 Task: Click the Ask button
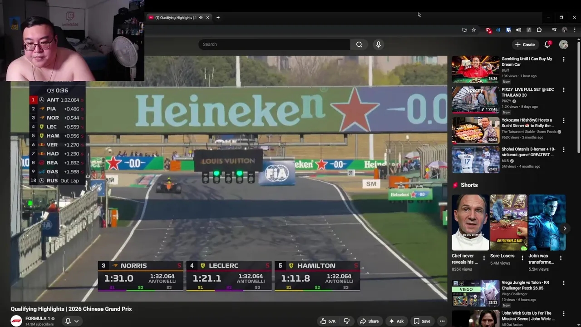[x=396, y=321]
